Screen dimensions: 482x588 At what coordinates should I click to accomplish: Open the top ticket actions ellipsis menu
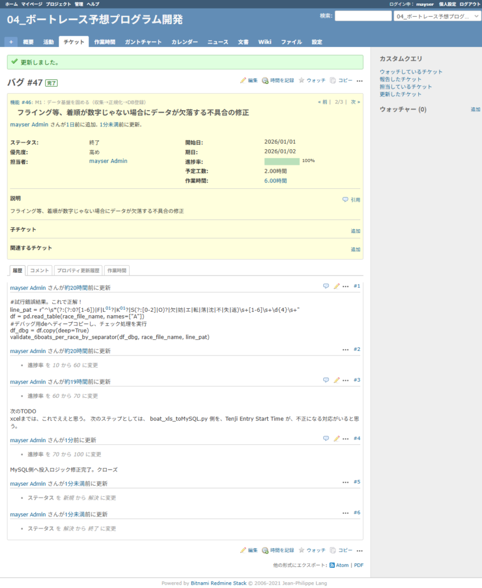click(x=360, y=81)
